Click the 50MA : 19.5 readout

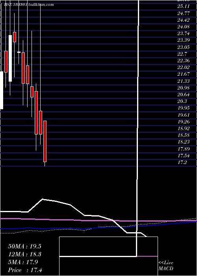25,246
